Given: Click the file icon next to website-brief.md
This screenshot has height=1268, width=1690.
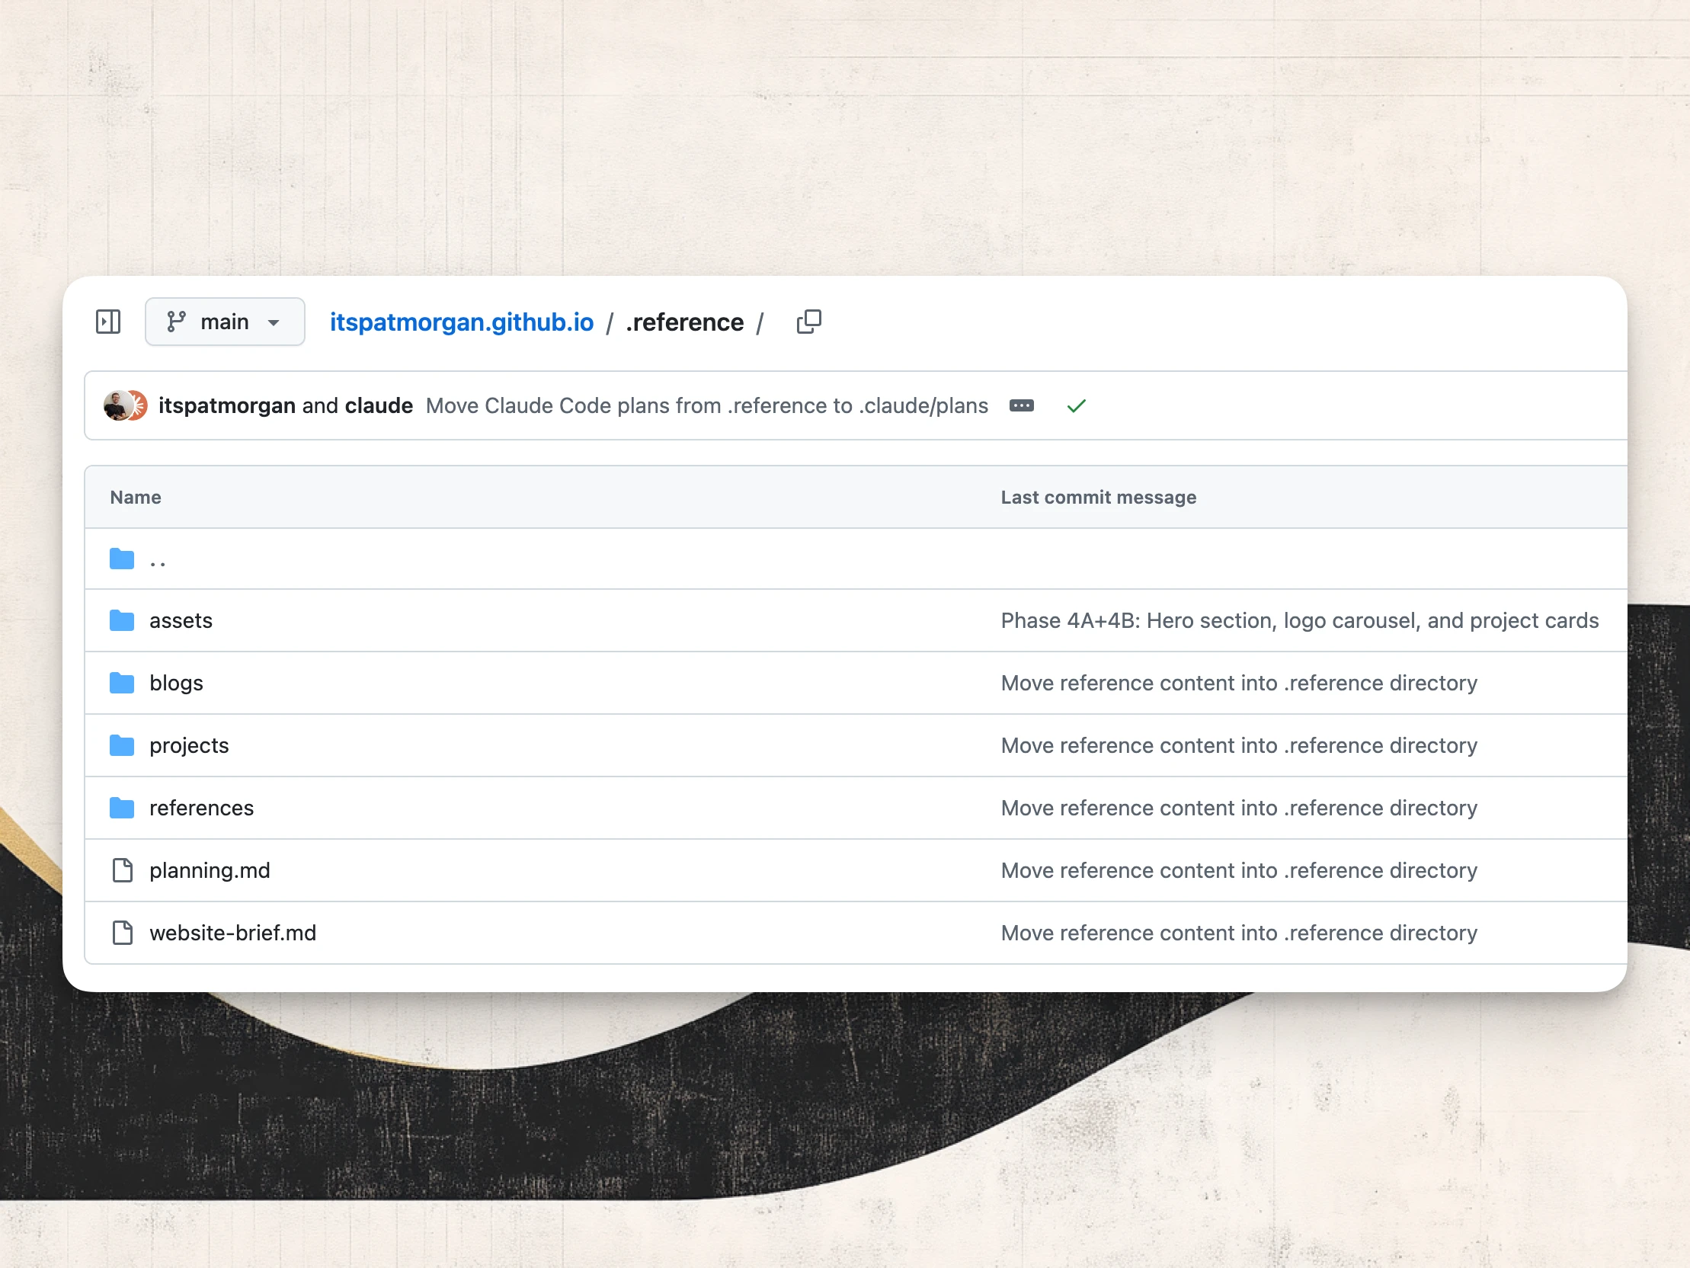Looking at the screenshot, I should [122, 933].
